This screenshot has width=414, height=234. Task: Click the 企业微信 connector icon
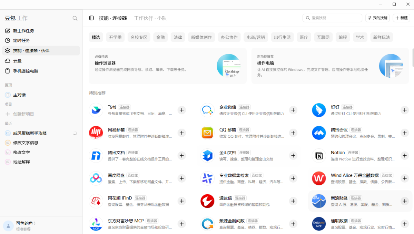click(207, 110)
